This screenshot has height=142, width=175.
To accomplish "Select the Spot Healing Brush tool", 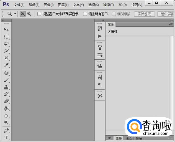I will coord(6,73).
